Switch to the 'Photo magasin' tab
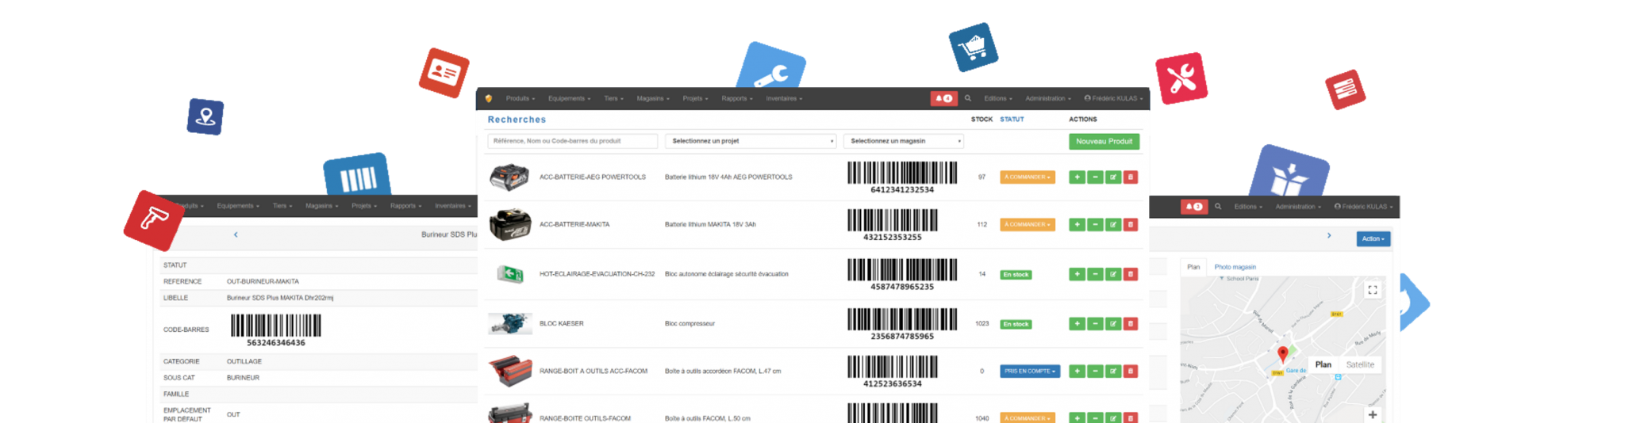The width and height of the screenshot is (1625, 423). pyautogui.click(x=1235, y=267)
